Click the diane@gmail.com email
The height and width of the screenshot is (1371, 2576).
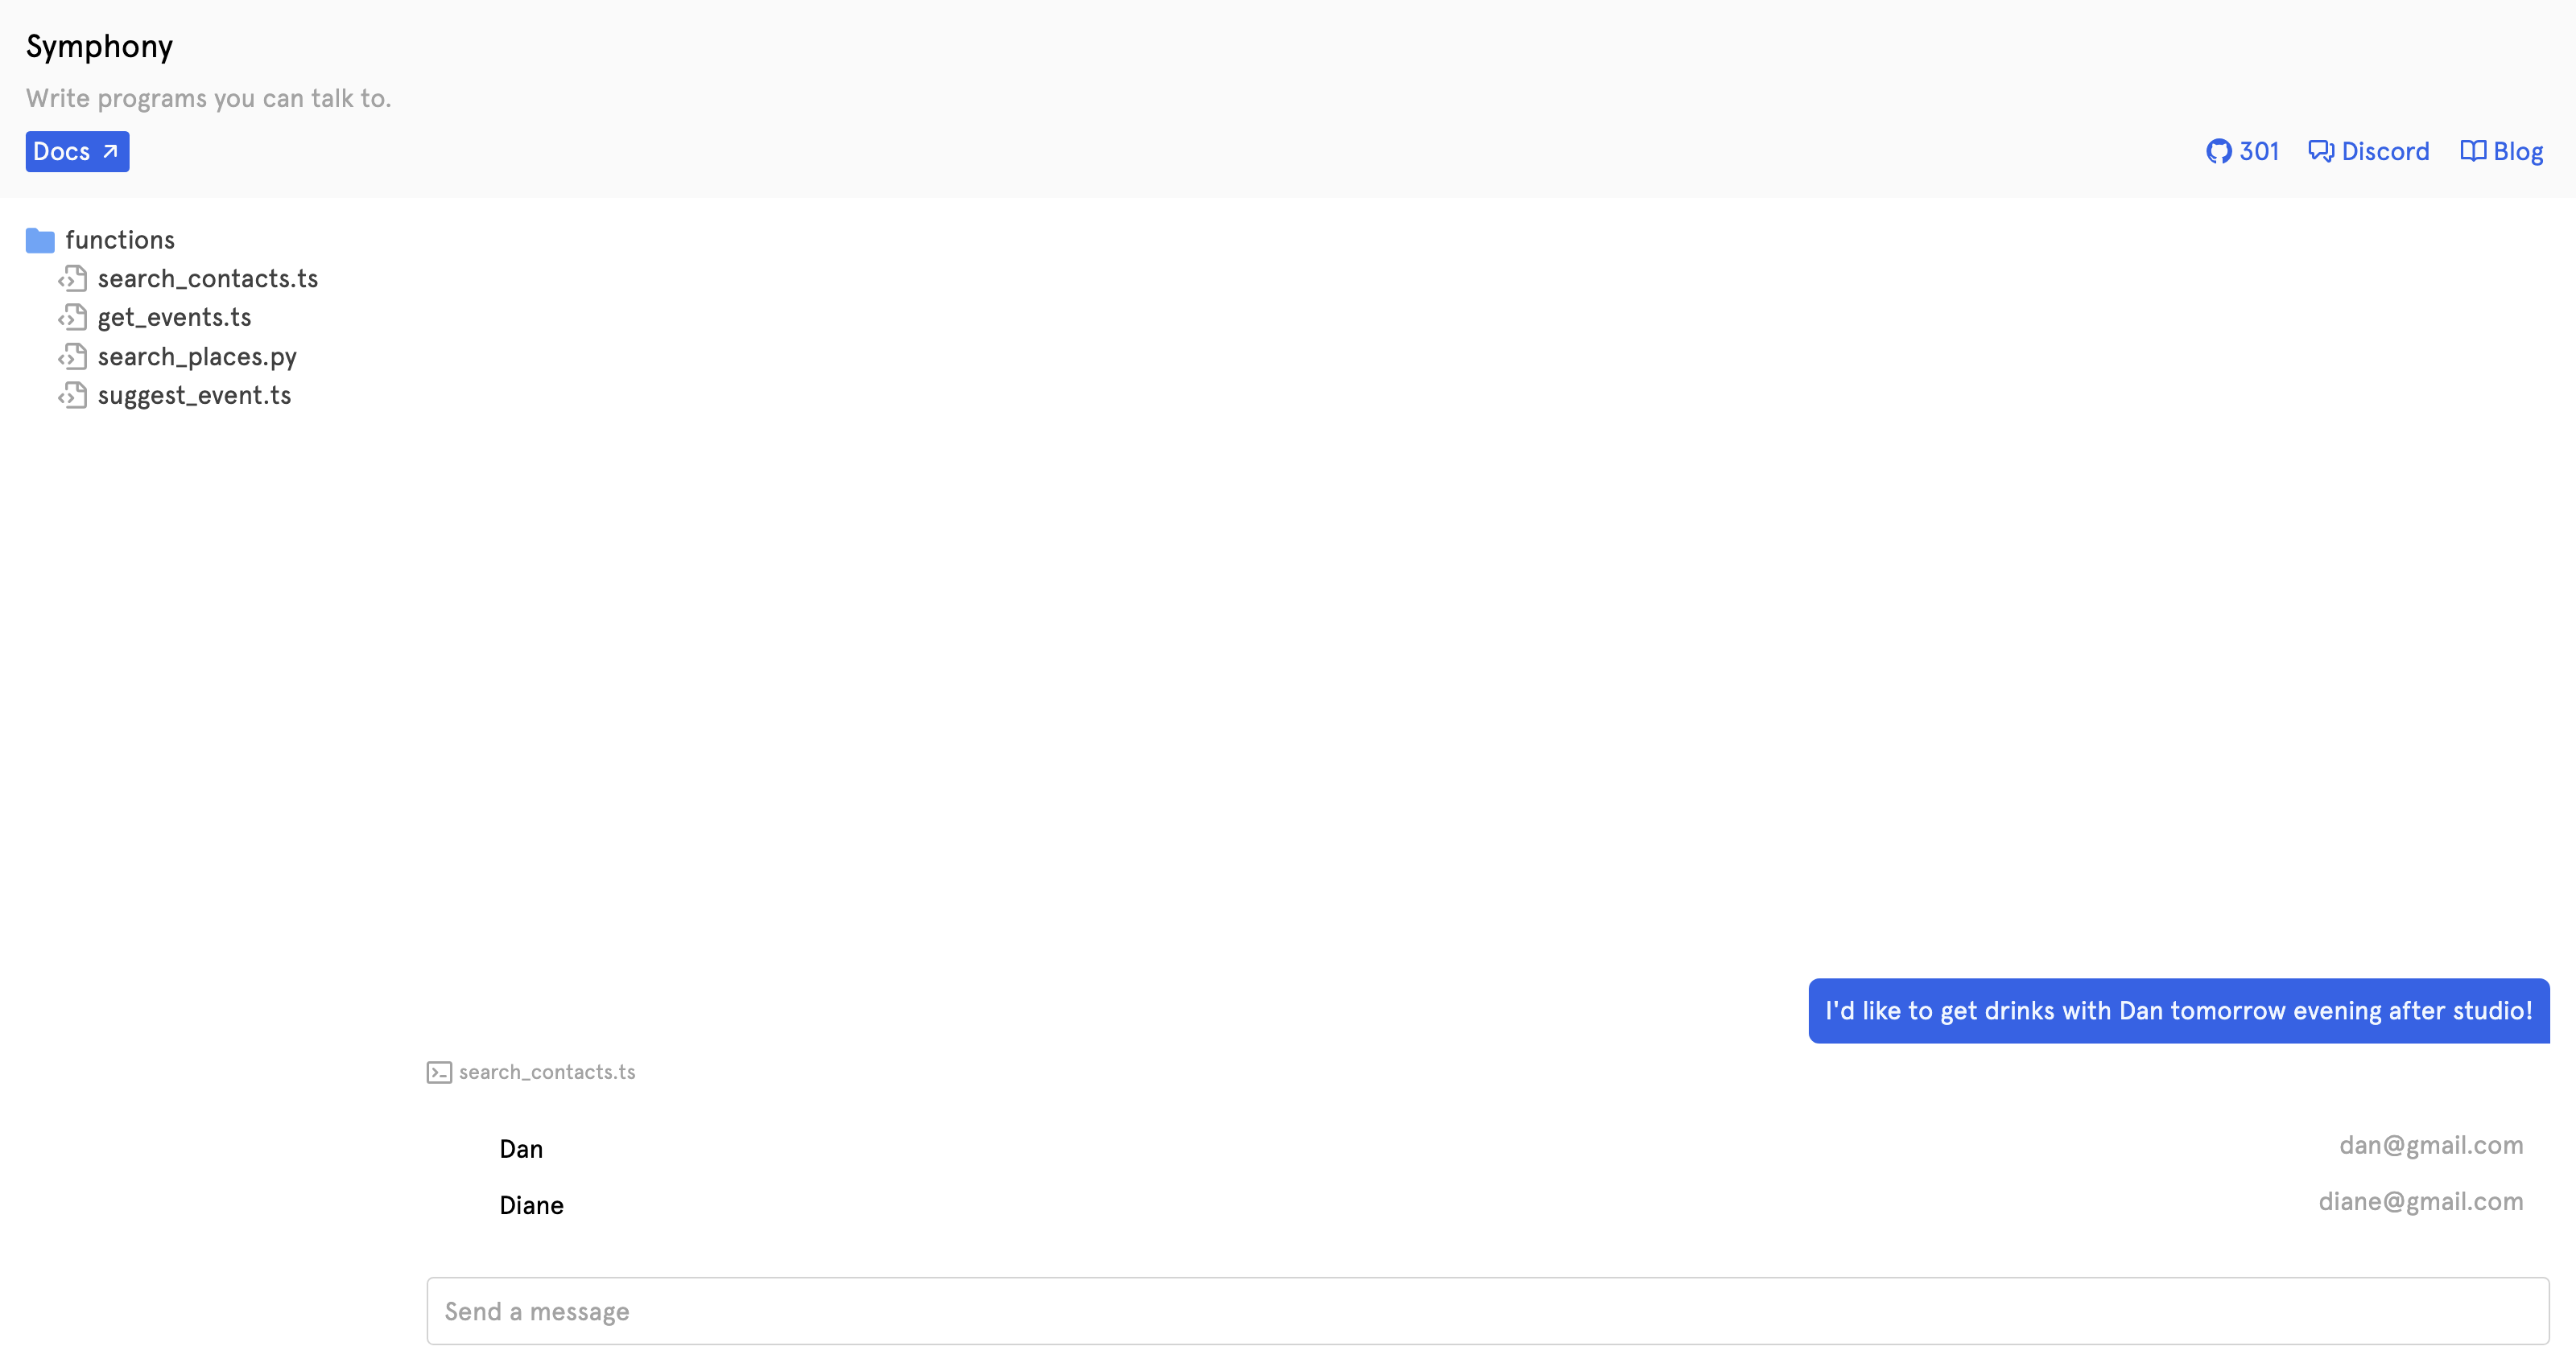click(x=2421, y=1201)
